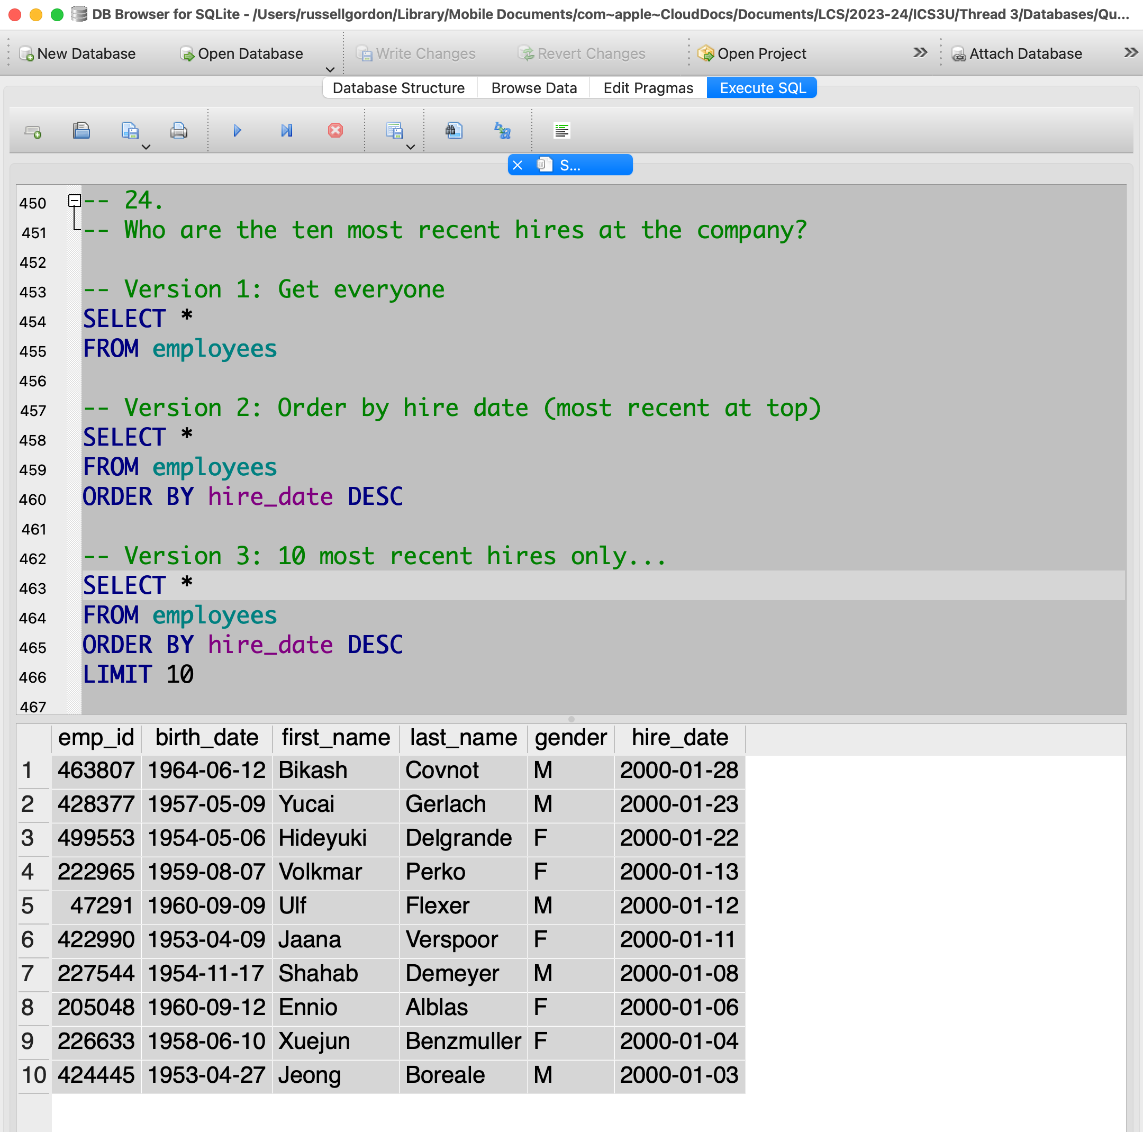Expand the Open Database recent files arrow
Image resolution: width=1143 pixels, height=1132 pixels.
(x=330, y=70)
